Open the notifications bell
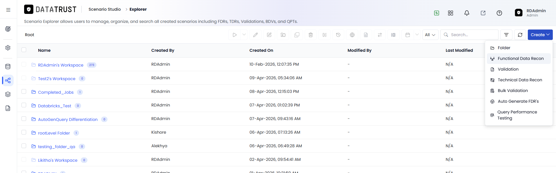556x173 pixels. tap(467, 13)
